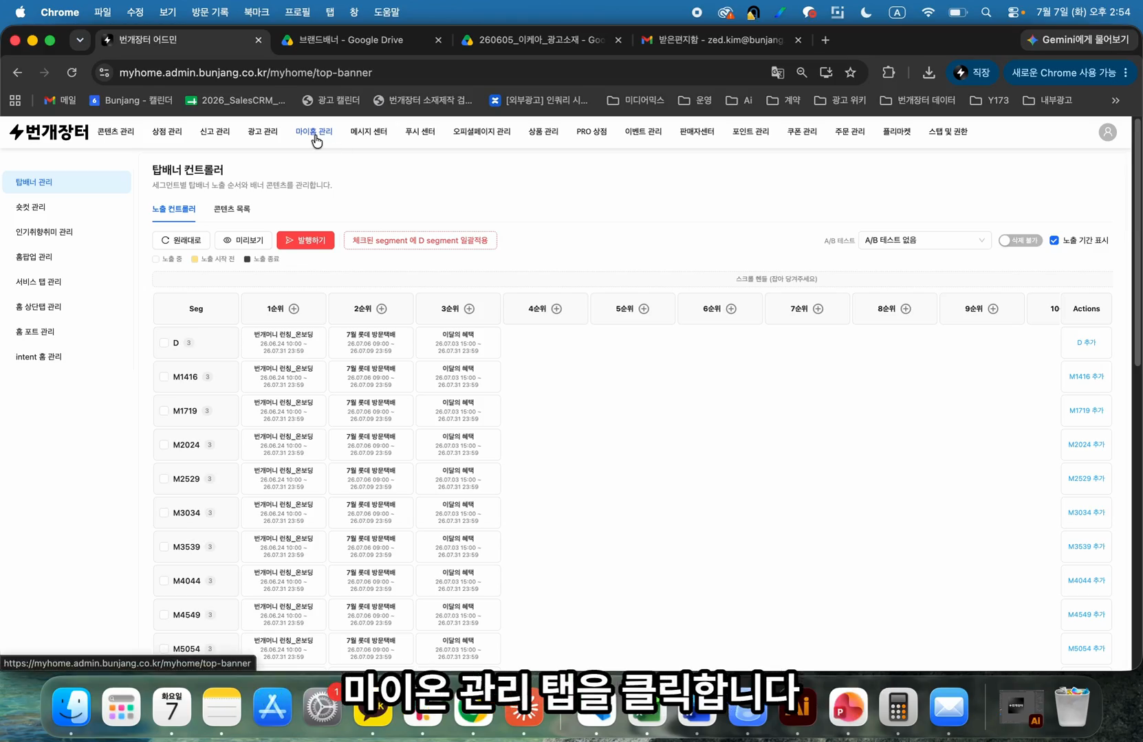The width and height of the screenshot is (1143, 742).
Task: Click M2024 추가 action link
Action: (1086, 445)
